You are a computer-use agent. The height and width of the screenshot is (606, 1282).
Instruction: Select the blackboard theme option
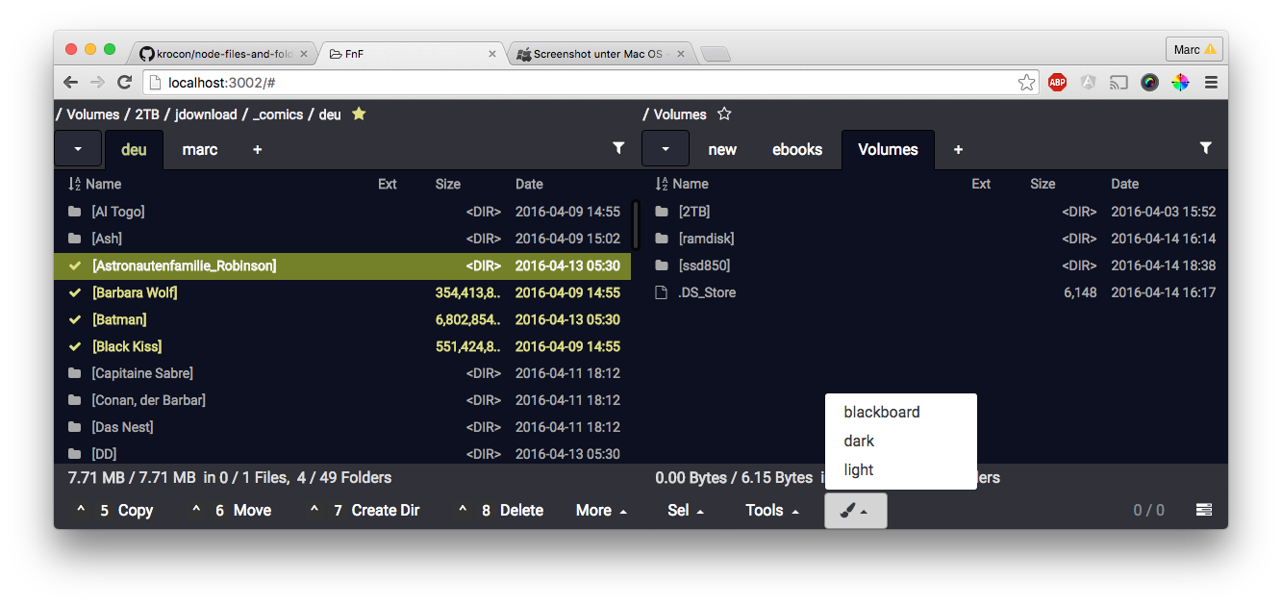[x=881, y=412]
